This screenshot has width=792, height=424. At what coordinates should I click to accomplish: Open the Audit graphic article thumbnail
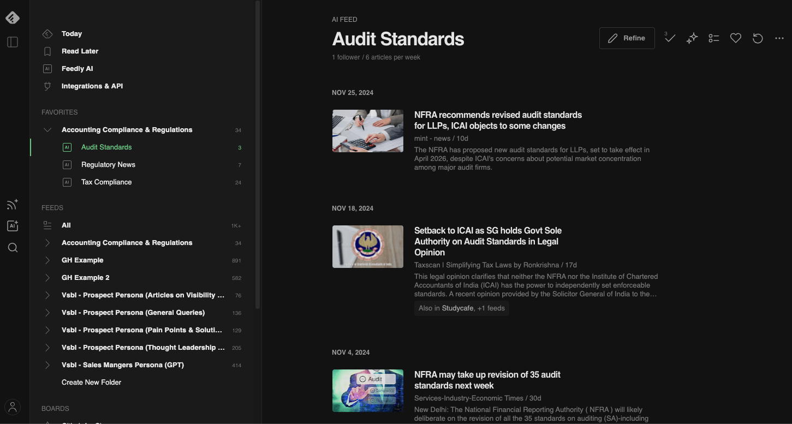click(368, 391)
